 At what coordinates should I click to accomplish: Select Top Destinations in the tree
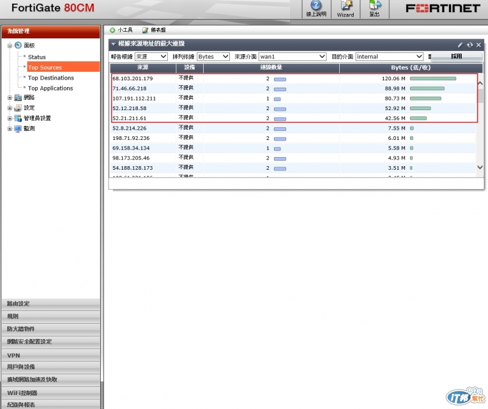(x=51, y=78)
